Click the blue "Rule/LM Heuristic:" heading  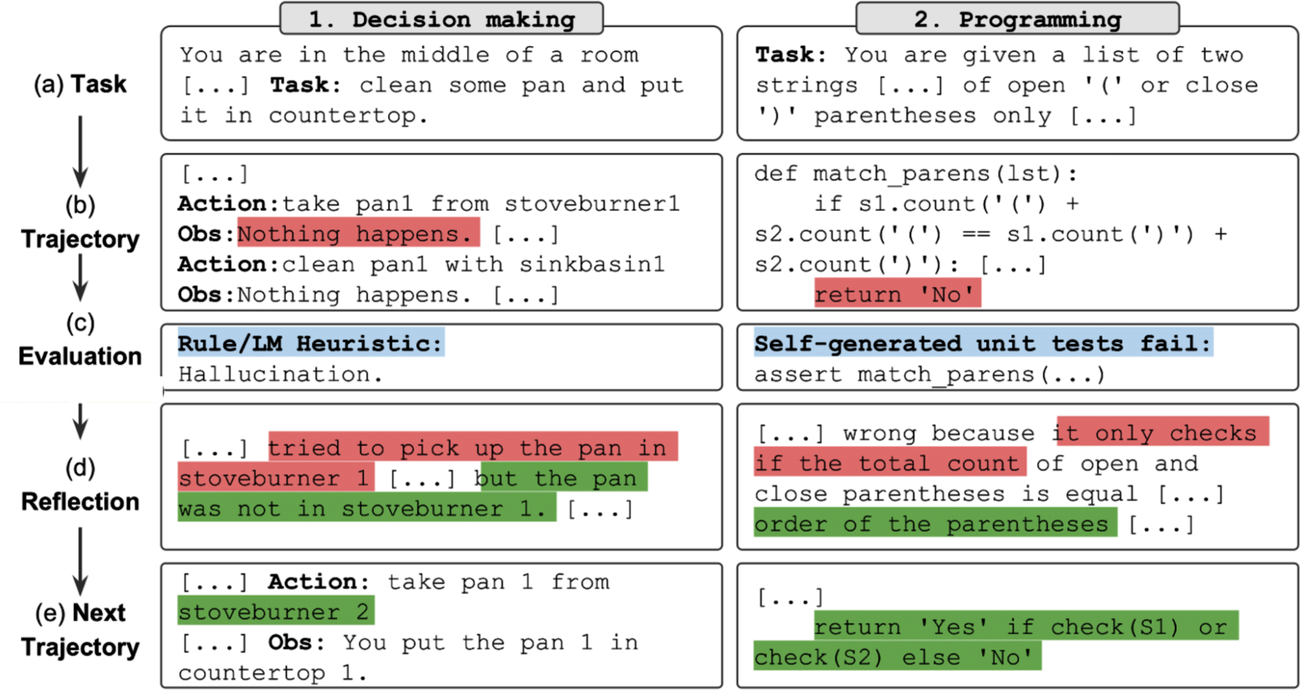pyautogui.click(x=311, y=343)
